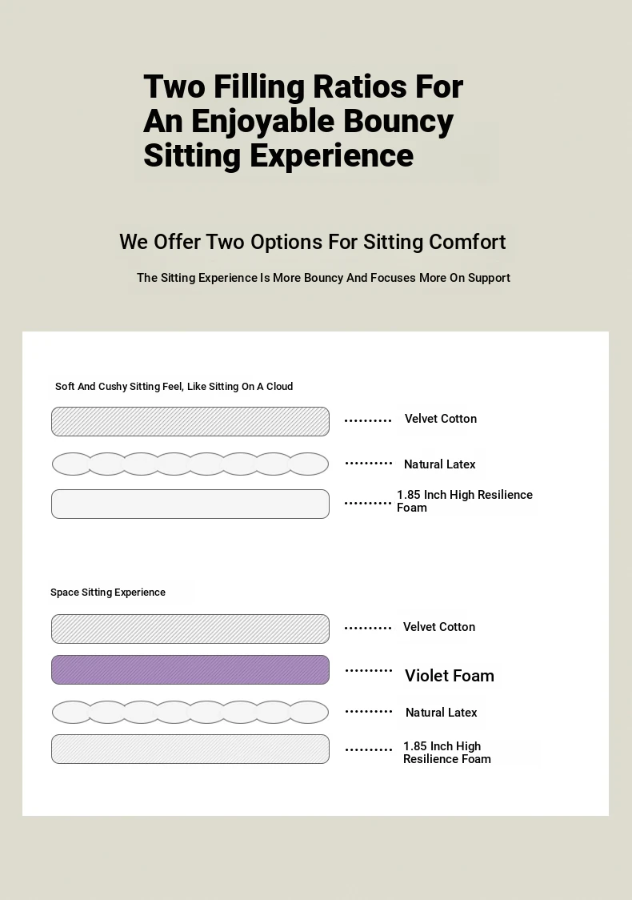632x900 pixels.
Task: Click the 'Violet Foam' label text
Action: pyautogui.click(x=450, y=676)
